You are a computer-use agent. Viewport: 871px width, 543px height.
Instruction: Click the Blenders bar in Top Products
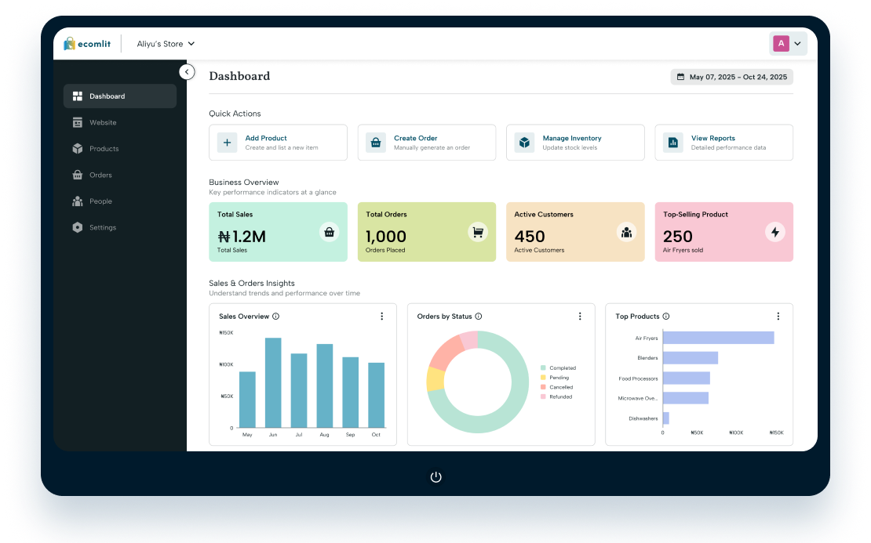(691, 358)
